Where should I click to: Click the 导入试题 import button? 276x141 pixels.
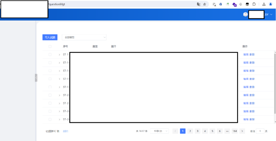click(50, 37)
